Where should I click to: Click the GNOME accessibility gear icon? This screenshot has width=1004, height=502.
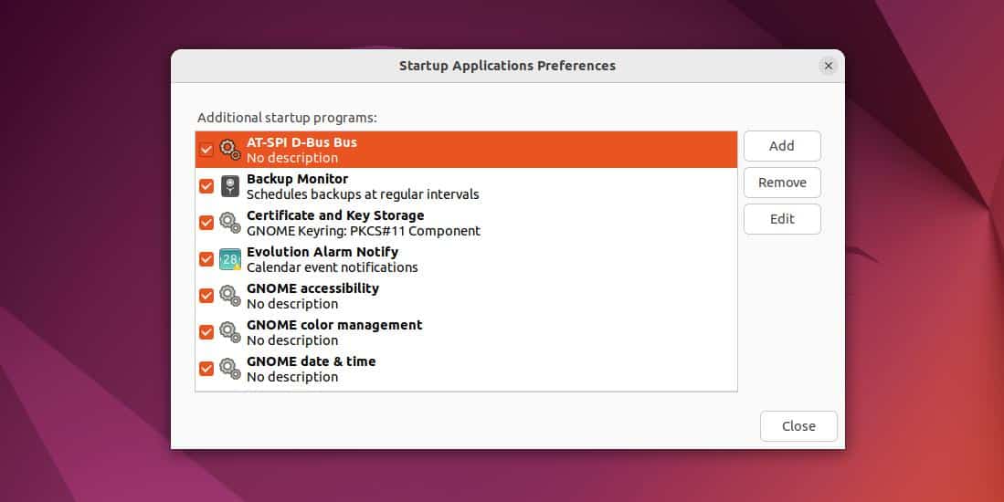[230, 296]
